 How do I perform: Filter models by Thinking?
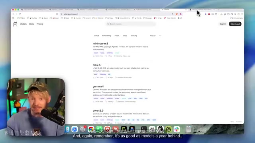click(x=134, y=36)
